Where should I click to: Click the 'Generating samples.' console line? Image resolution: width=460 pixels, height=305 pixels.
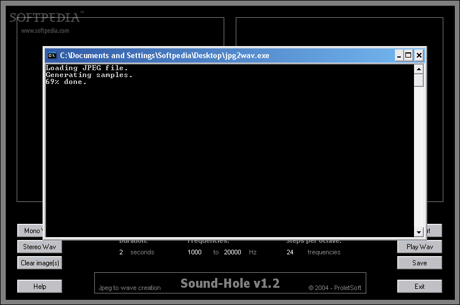89,75
